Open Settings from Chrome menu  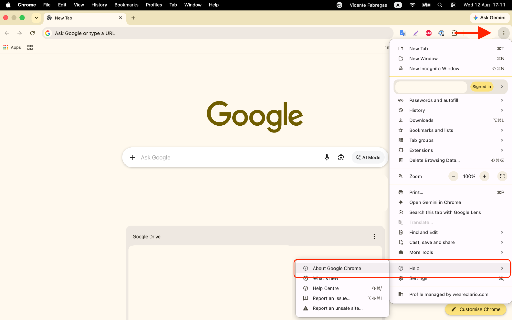click(x=450, y=278)
